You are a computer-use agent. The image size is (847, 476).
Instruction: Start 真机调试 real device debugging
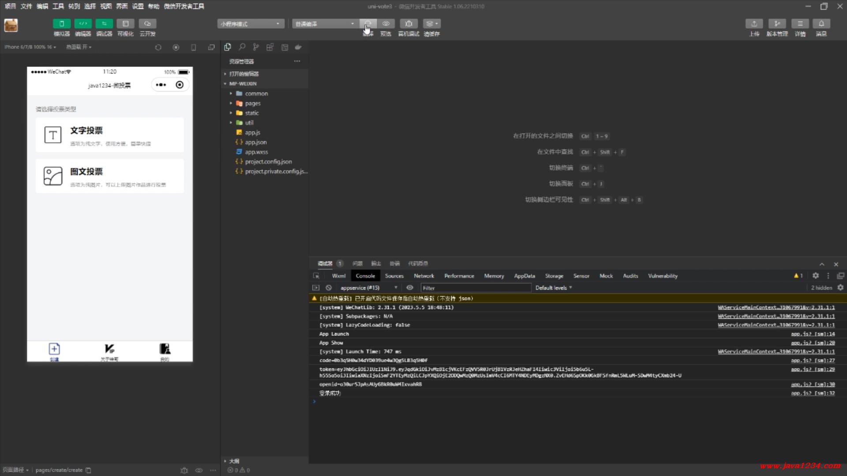point(409,24)
